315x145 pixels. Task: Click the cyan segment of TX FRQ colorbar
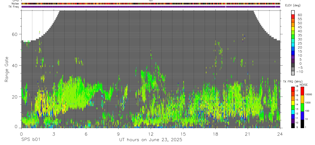point(293,112)
